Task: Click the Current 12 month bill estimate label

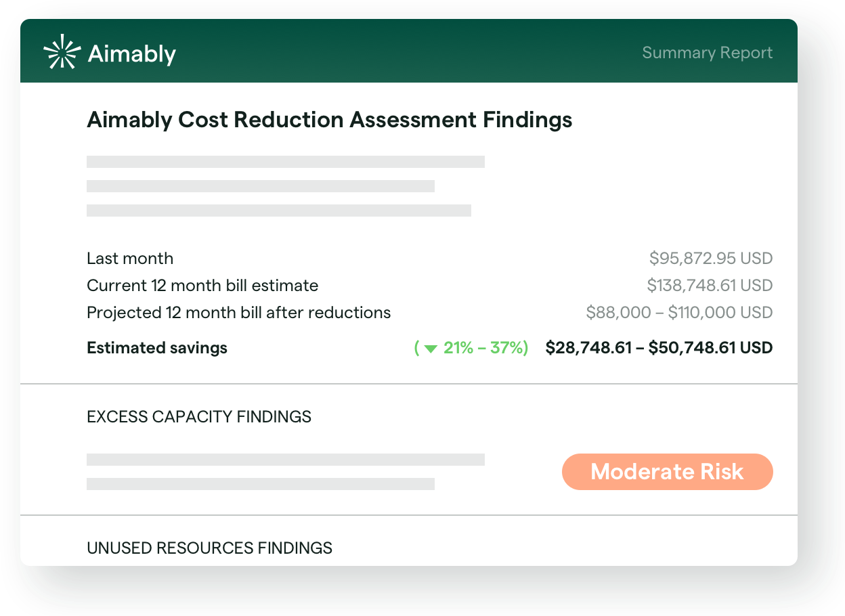Action: [202, 286]
